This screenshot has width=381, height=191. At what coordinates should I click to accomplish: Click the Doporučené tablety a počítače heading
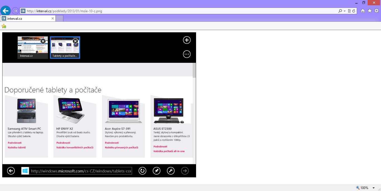click(x=53, y=90)
